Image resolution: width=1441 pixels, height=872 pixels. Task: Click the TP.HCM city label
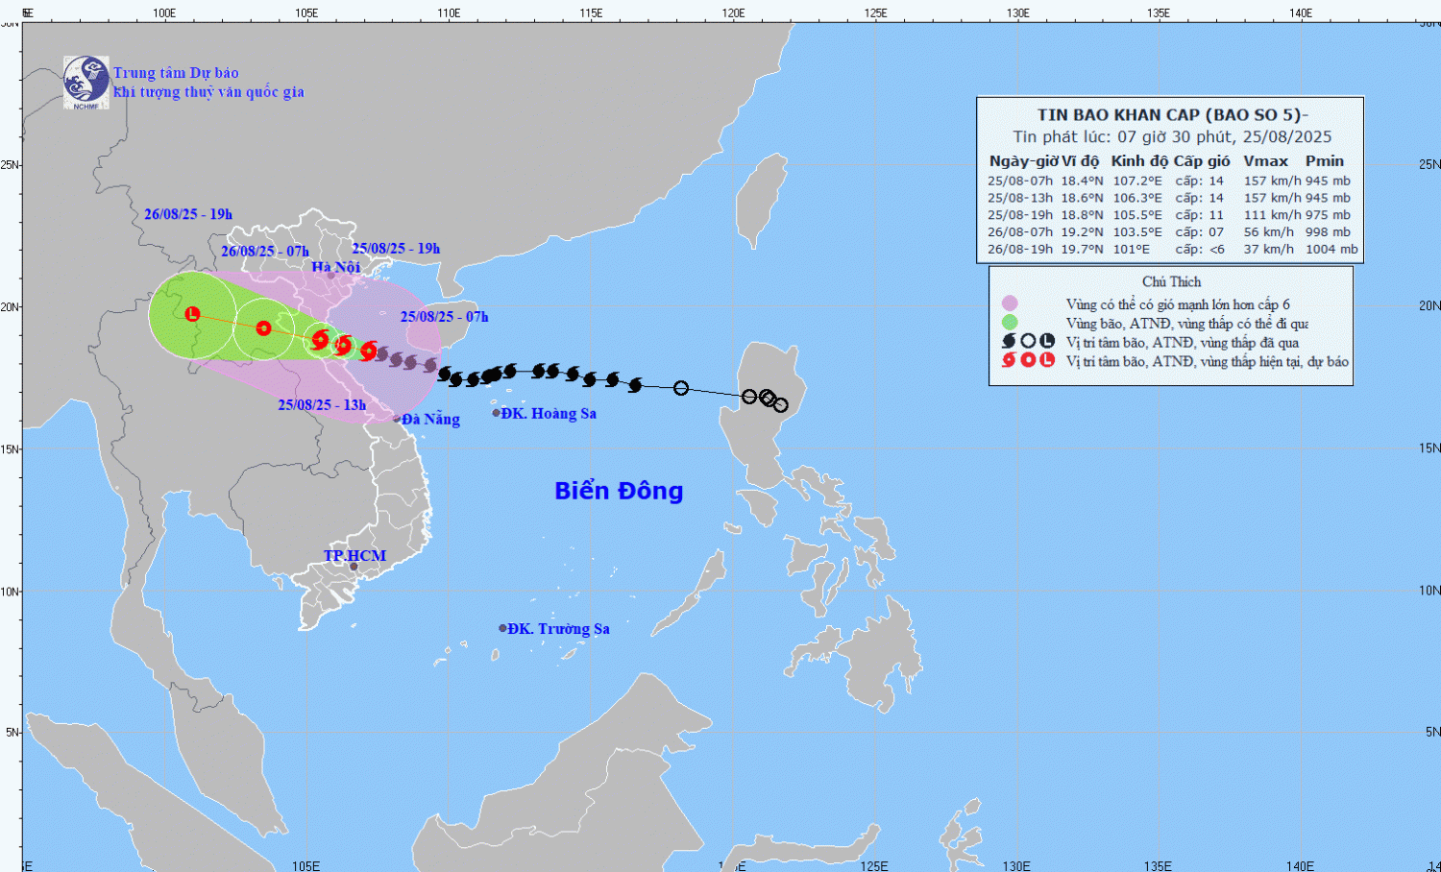click(354, 556)
